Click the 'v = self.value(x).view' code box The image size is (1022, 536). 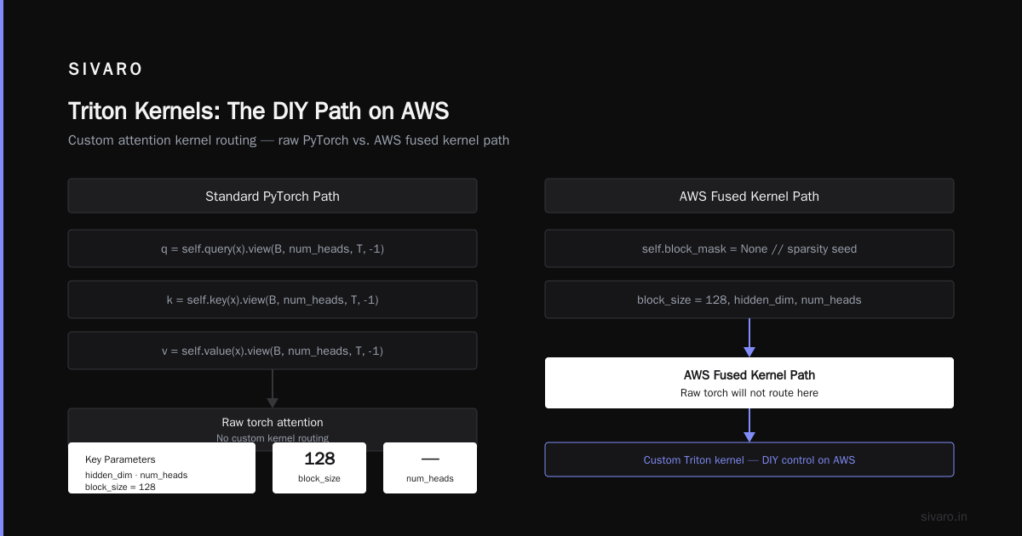click(273, 351)
